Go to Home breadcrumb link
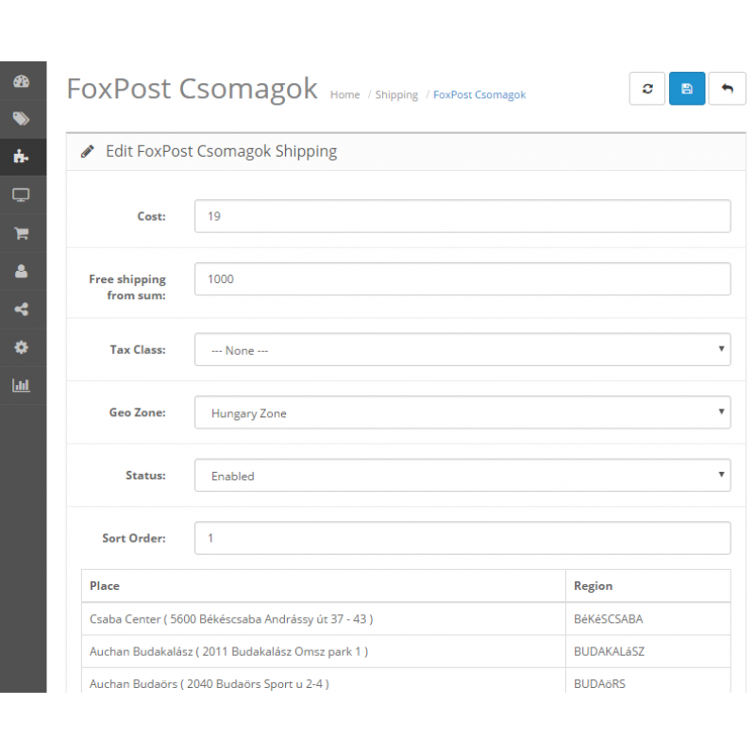755x755 pixels. click(x=344, y=95)
